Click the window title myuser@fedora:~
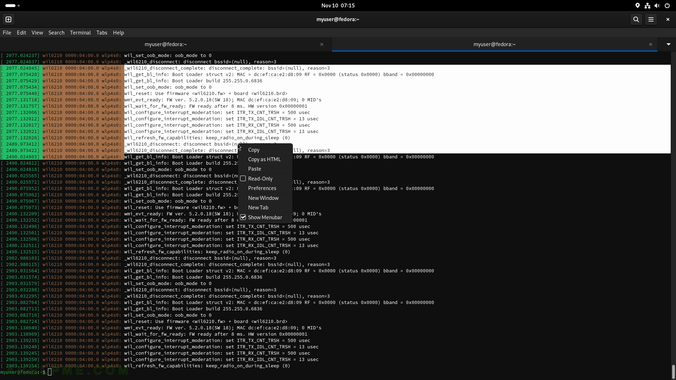The image size is (676, 380). (338, 19)
